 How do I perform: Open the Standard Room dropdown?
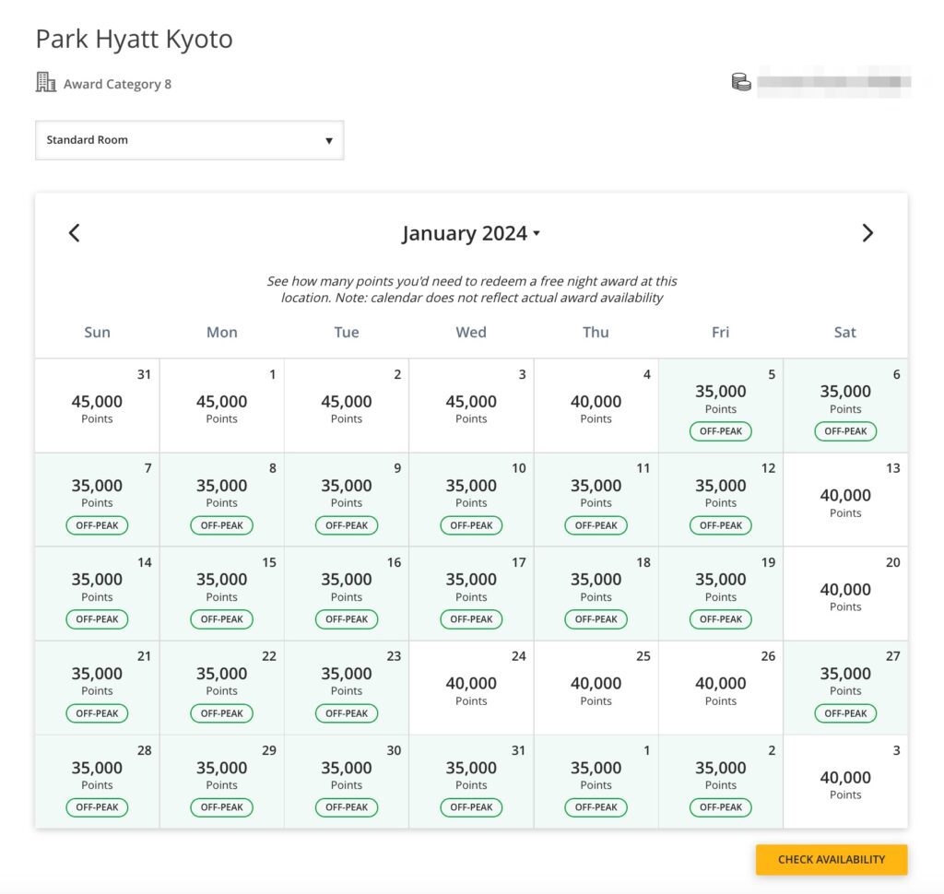189,139
